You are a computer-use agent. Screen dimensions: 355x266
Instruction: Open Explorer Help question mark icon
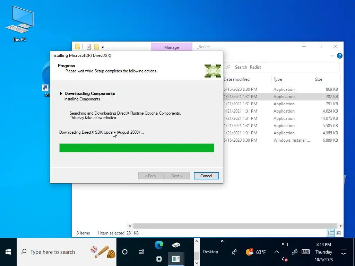339,56
